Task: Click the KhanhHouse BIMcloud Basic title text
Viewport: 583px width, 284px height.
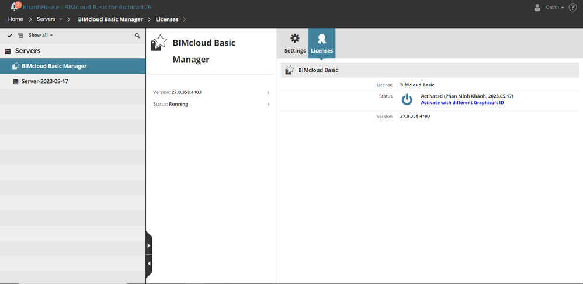Action: coord(87,8)
